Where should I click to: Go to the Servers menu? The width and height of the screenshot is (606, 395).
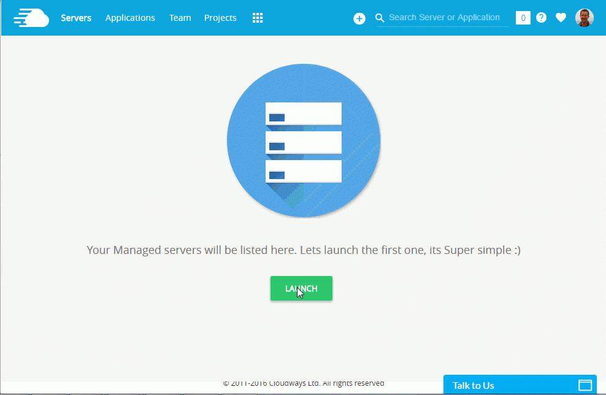[76, 18]
